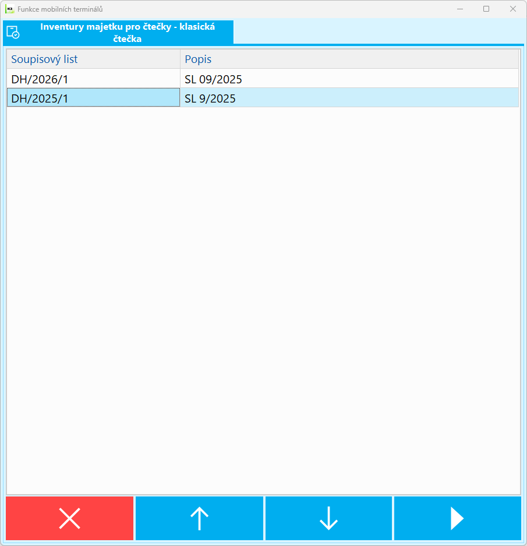Click the K2 app icon in the title bar
Image resolution: width=527 pixels, height=546 pixels.
click(x=10, y=9)
